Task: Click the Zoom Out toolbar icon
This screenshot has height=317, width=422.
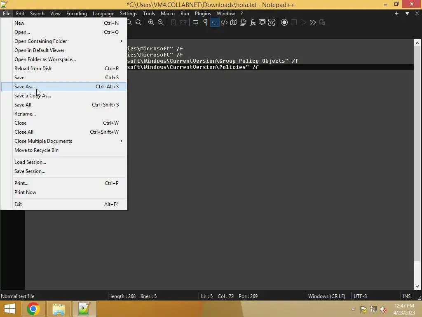Action: (x=161, y=22)
